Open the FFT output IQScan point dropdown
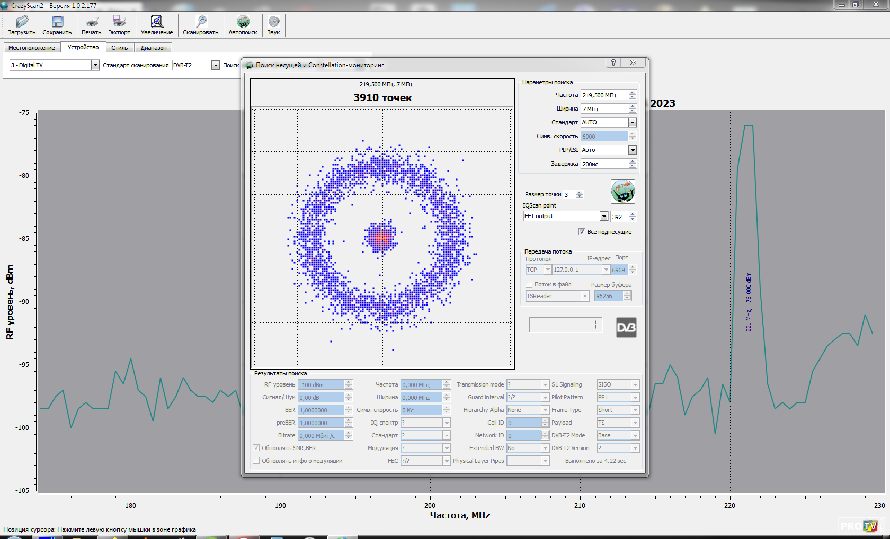This screenshot has height=539, width=890. (603, 216)
